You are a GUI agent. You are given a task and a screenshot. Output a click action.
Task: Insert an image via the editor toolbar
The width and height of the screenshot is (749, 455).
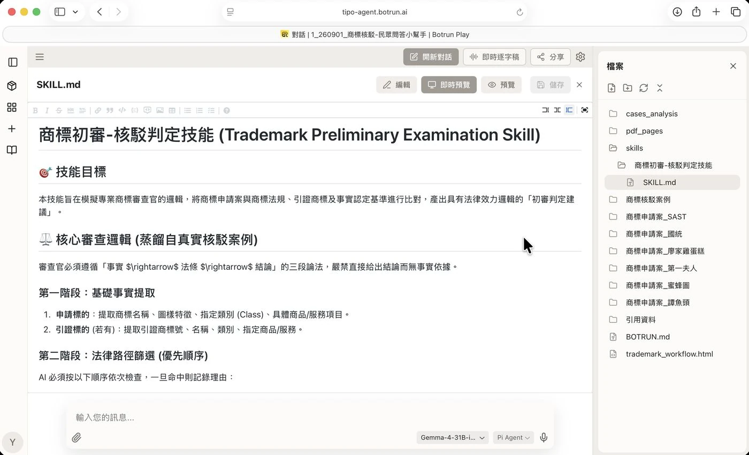click(159, 110)
